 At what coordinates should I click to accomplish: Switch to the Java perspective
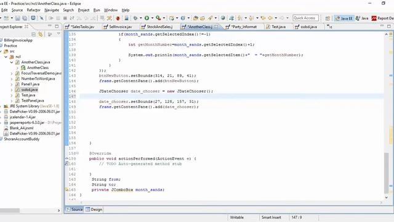[362, 18]
